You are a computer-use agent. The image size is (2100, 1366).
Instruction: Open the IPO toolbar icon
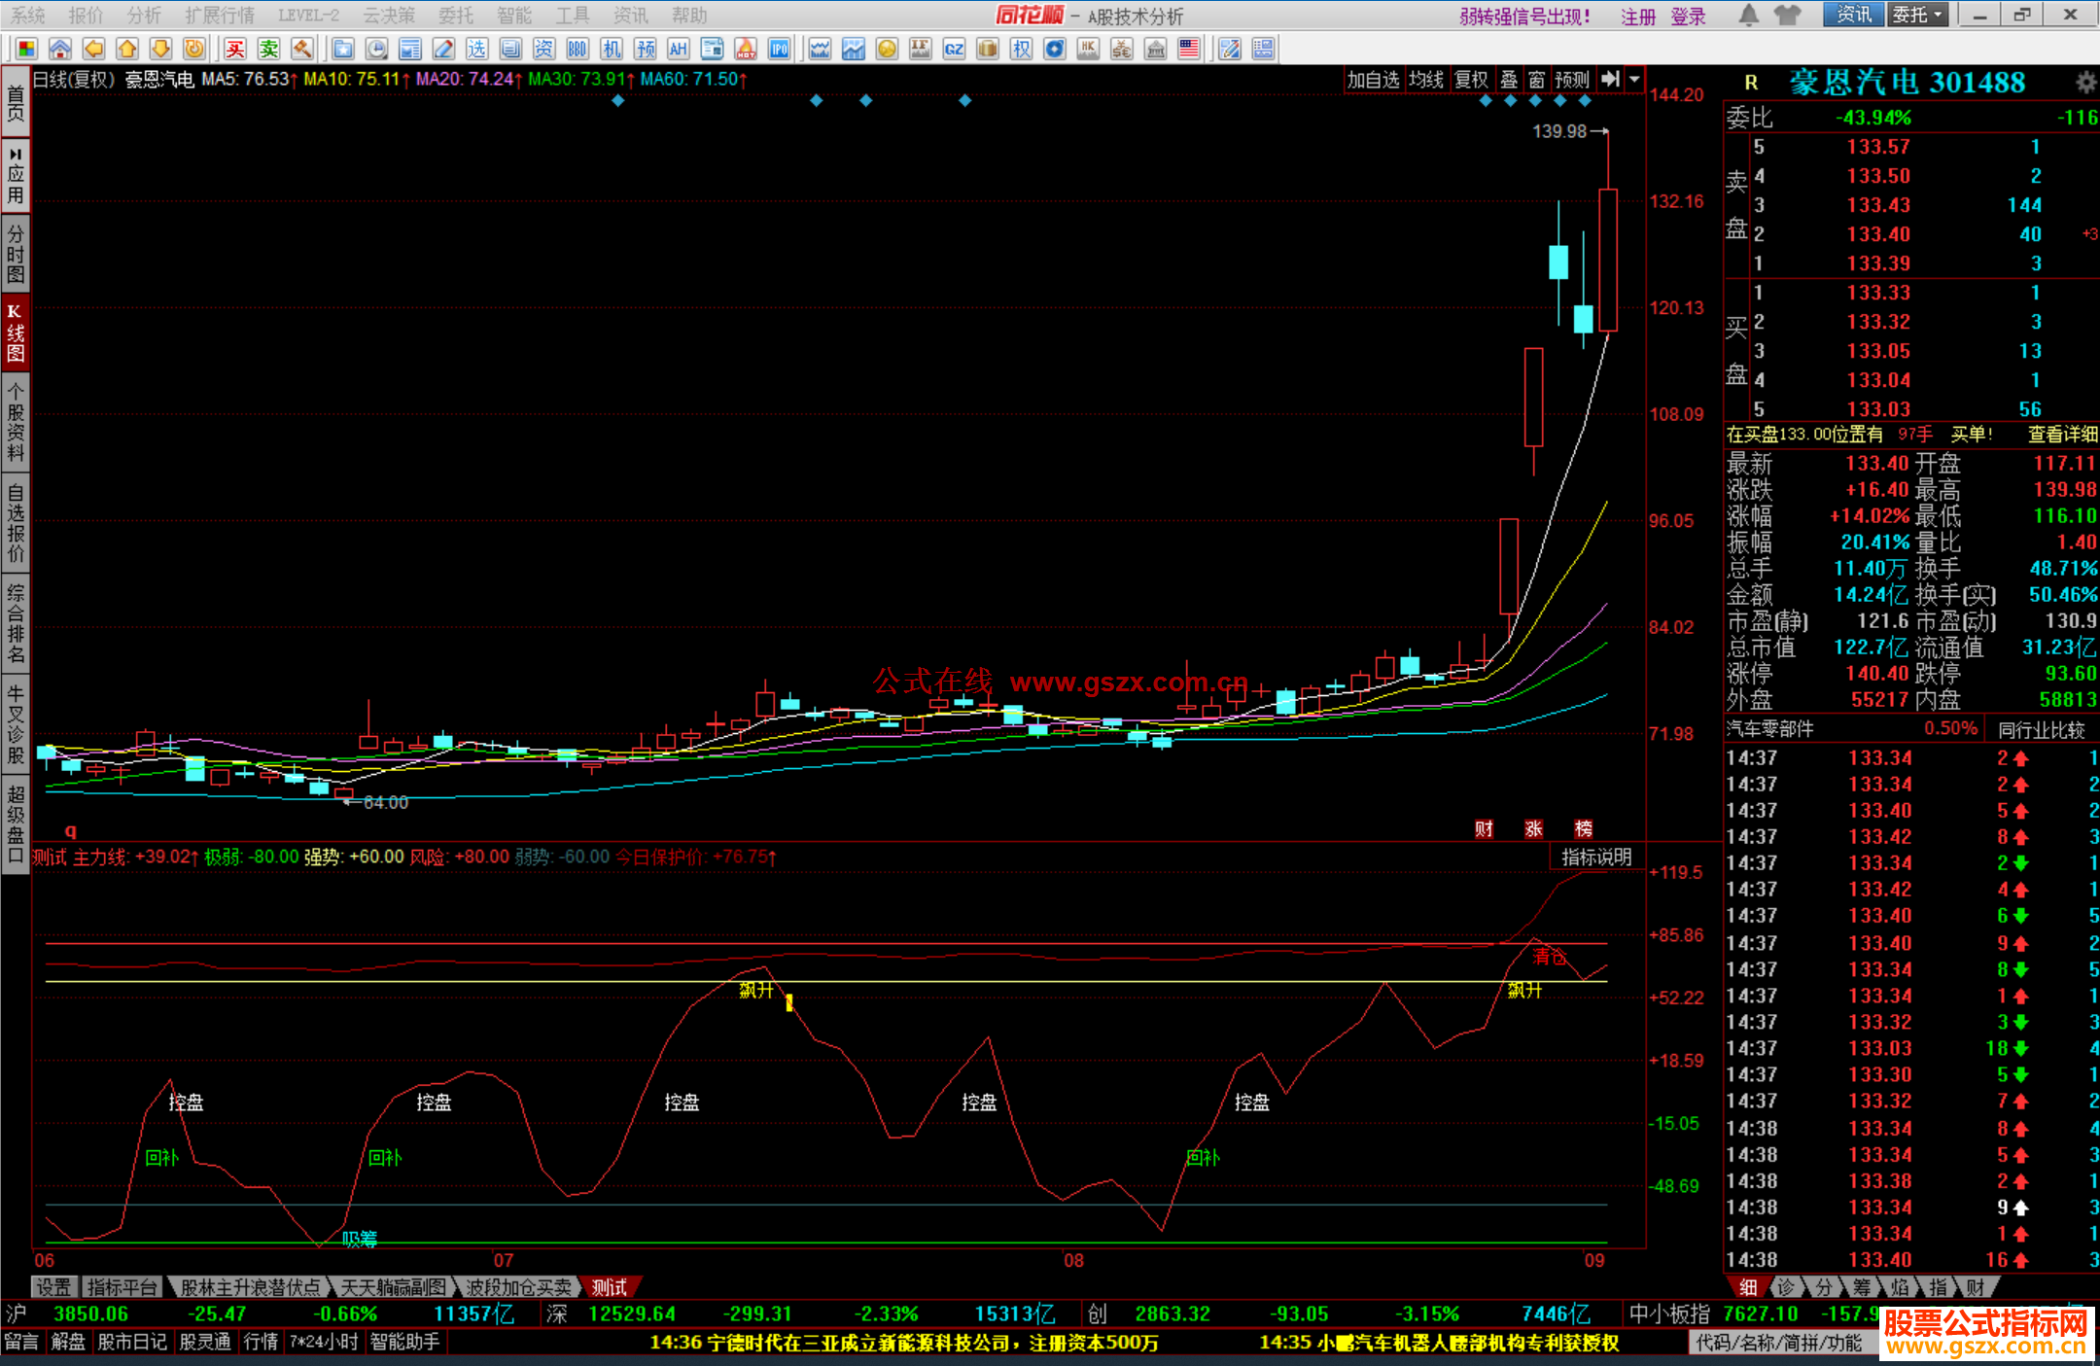pos(779,49)
